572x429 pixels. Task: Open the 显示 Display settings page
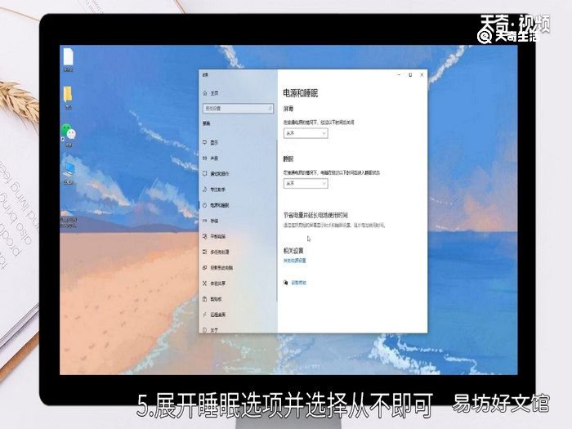point(211,143)
